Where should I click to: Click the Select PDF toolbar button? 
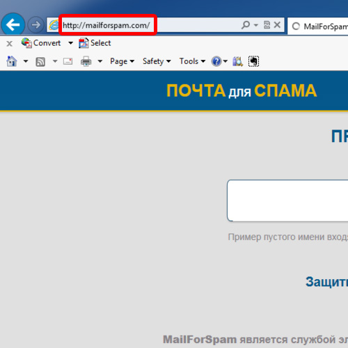pos(95,43)
